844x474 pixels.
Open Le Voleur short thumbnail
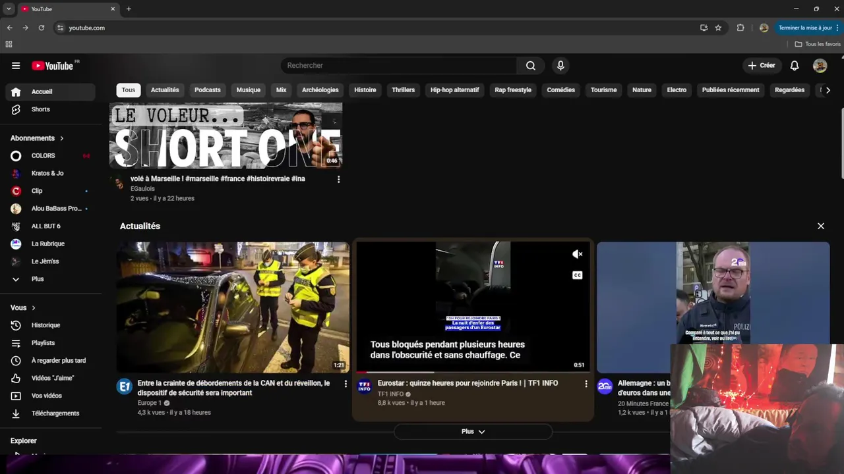coord(226,136)
